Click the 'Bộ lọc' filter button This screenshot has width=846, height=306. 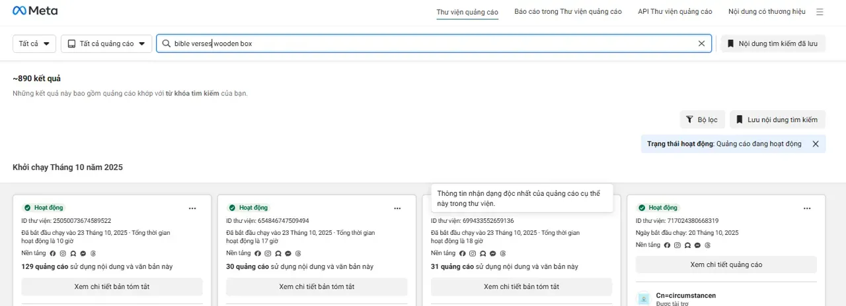pyautogui.click(x=702, y=119)
